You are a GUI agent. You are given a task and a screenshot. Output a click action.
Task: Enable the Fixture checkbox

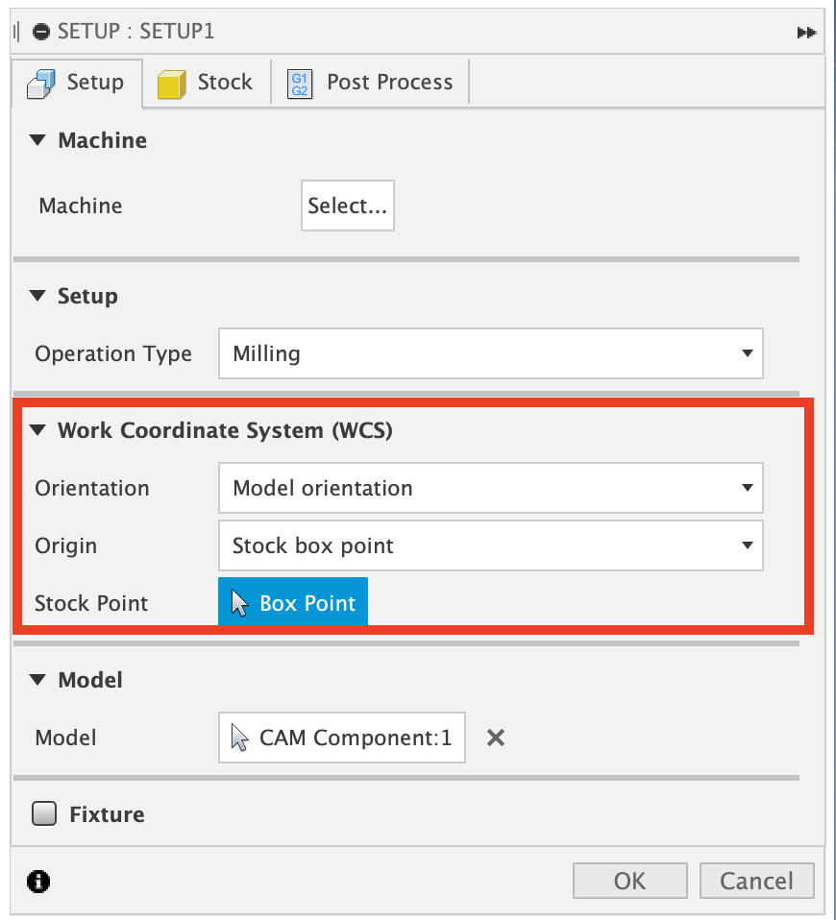click(x=44, y=814)
